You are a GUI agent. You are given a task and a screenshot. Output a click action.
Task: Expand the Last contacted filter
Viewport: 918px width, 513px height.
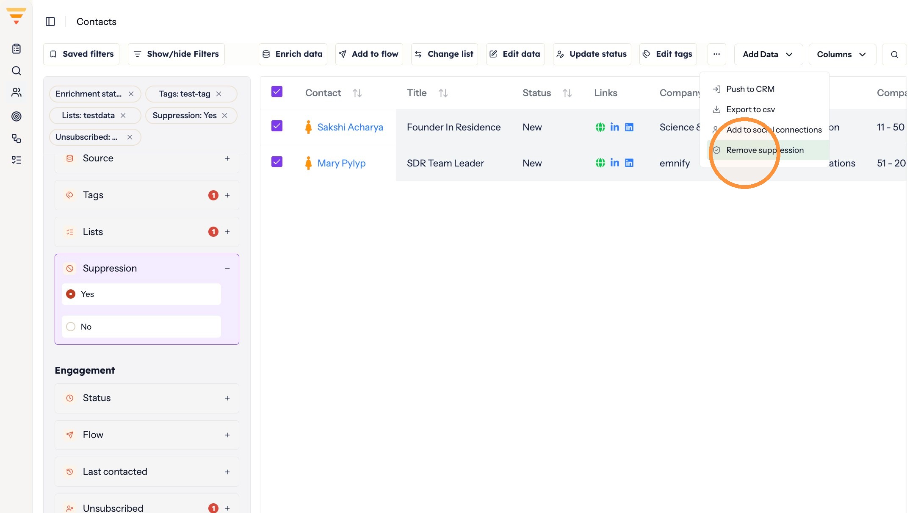point(227,472)
